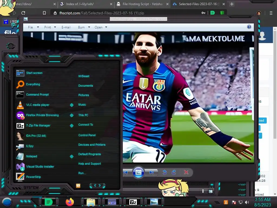The image size is (277, 208).
Task: Open This PC link
Action: [x=83, y=115]
